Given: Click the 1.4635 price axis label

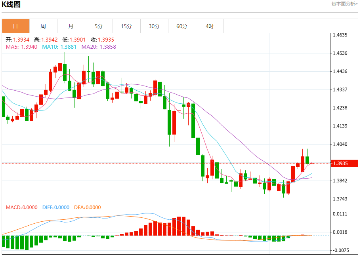Looking at the screenshot, I should coord(340,35).
